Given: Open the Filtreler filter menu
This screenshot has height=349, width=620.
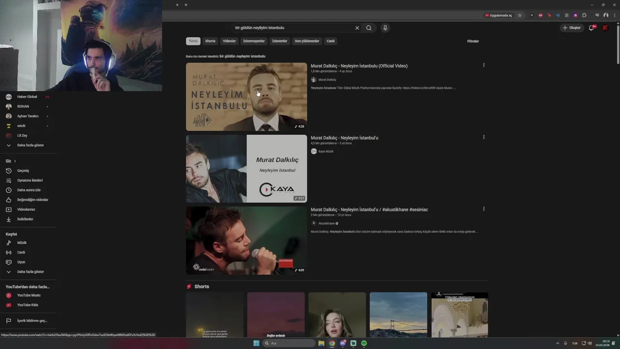Looking at the screenshot, I should tap(473, 41).
